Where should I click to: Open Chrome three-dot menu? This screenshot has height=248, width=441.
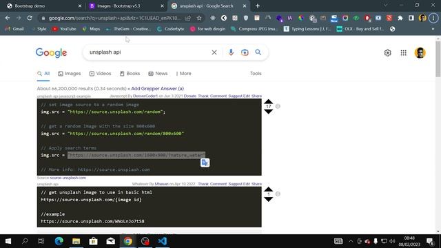pyautogui.click(x=433, y=18)
